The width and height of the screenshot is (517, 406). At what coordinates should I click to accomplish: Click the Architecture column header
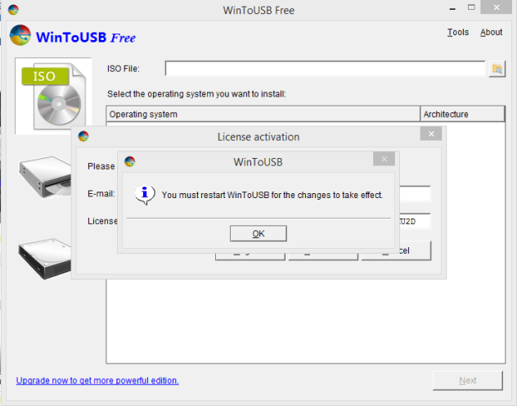(x=462, y=114)
